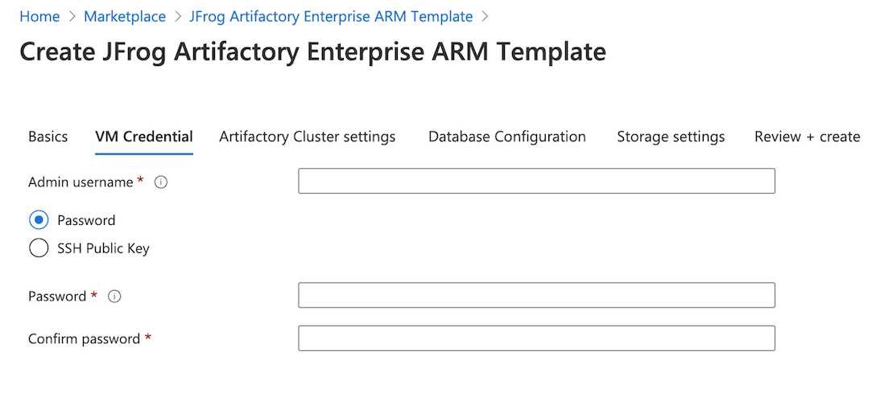Click the Create JFrog Artifactory page title
Image resolution: width=876 pixels, height=405 pixels.
coord(312,52)
